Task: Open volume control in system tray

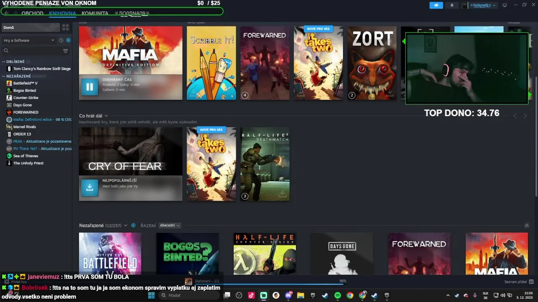Action: [x=503, y=295]
